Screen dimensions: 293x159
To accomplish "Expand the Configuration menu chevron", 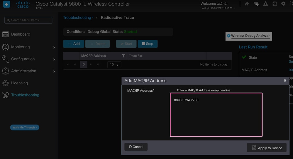I will tap(54, 59).
